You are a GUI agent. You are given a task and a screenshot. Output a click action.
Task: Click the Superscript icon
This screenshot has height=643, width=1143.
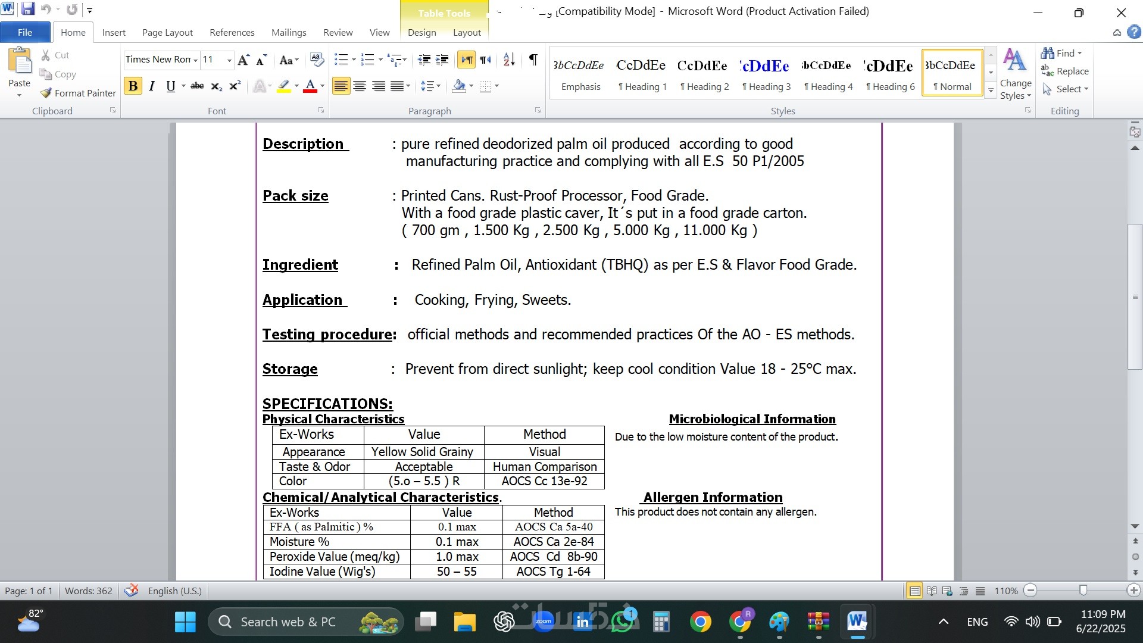coord(235,86)
